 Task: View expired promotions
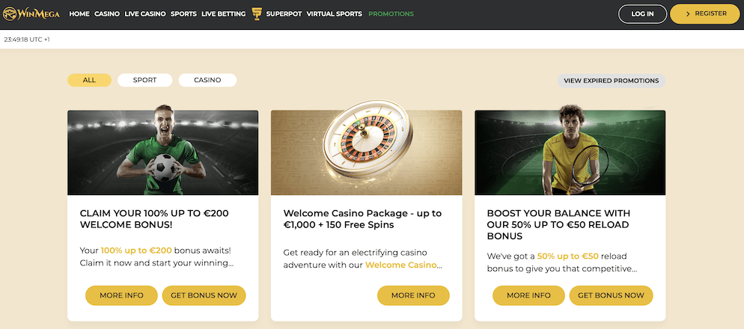[x=611, y=81]
